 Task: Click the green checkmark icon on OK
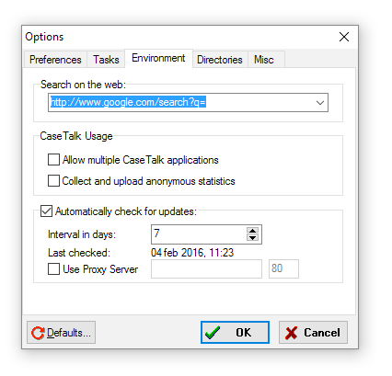pyautogui.click(x=213, y=333)
